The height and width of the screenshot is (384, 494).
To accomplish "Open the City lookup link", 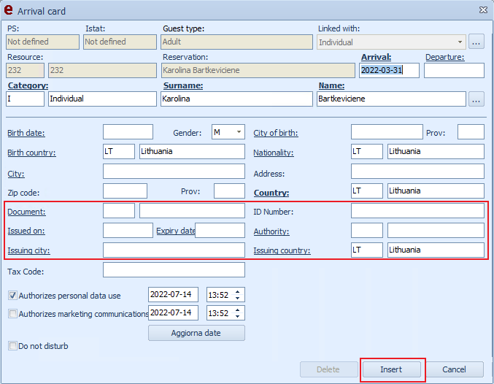I will pos(16,174).
